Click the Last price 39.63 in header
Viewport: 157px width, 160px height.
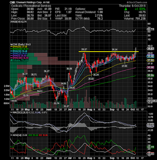(142, 15)
